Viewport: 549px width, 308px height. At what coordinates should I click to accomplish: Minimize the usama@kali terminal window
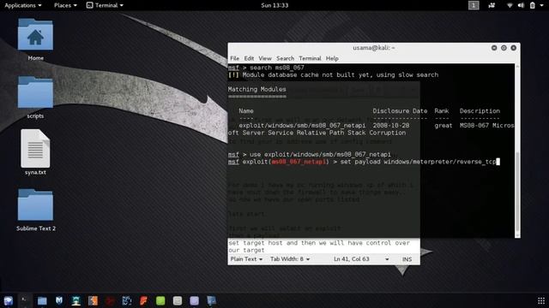[494, 48]
